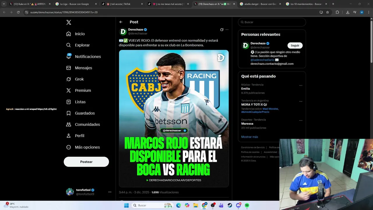Open the Chrome tab search dropdown arrow
This screenshot has height=210, width=373.
pos(4,4)
